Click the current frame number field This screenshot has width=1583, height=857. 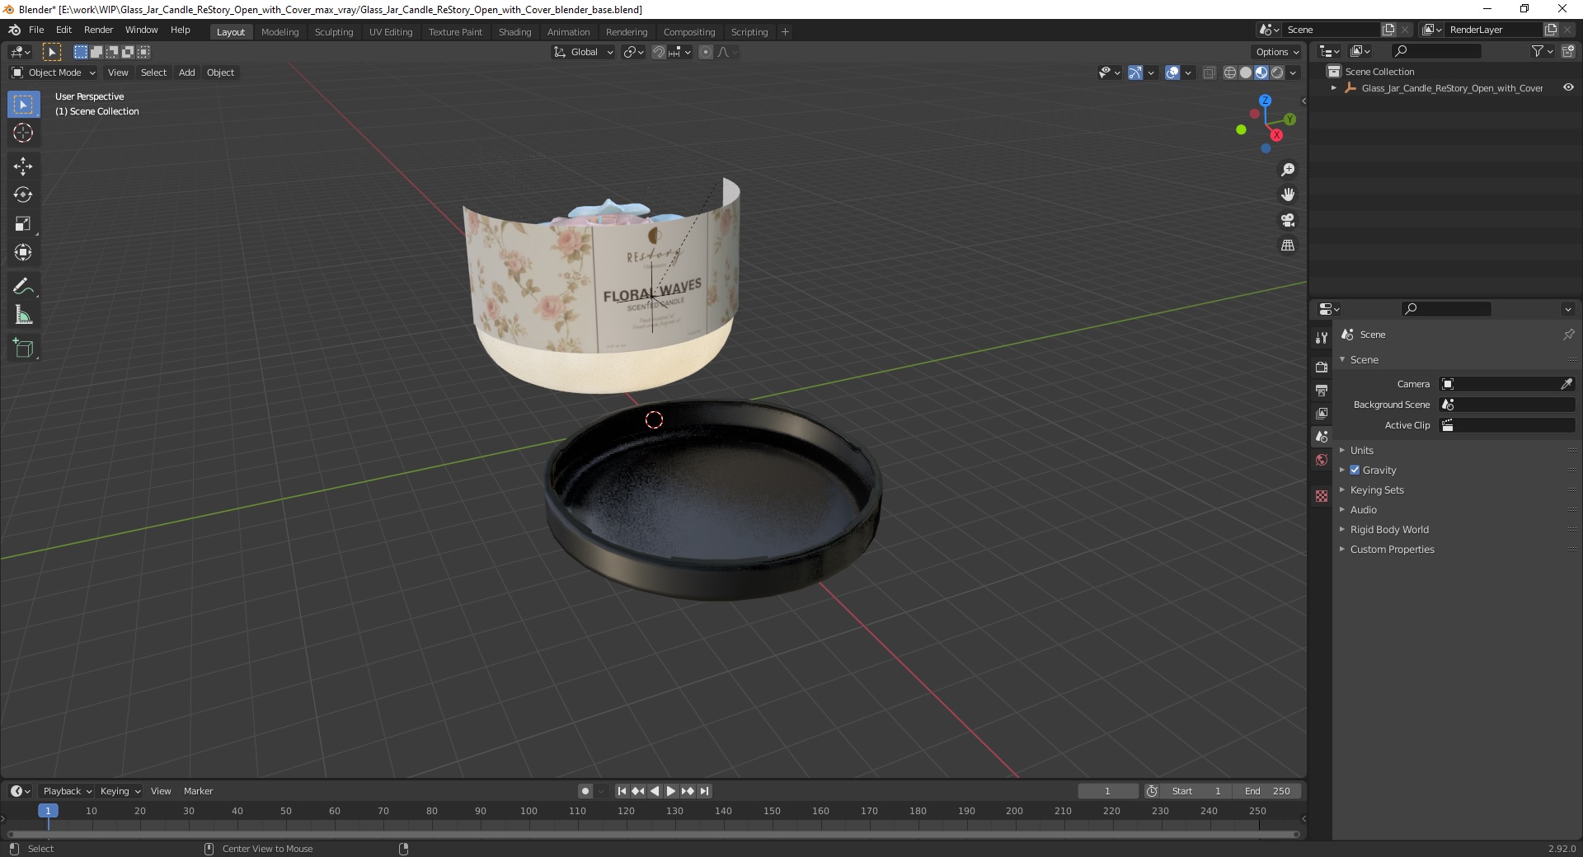click(x=1107, y=791)
